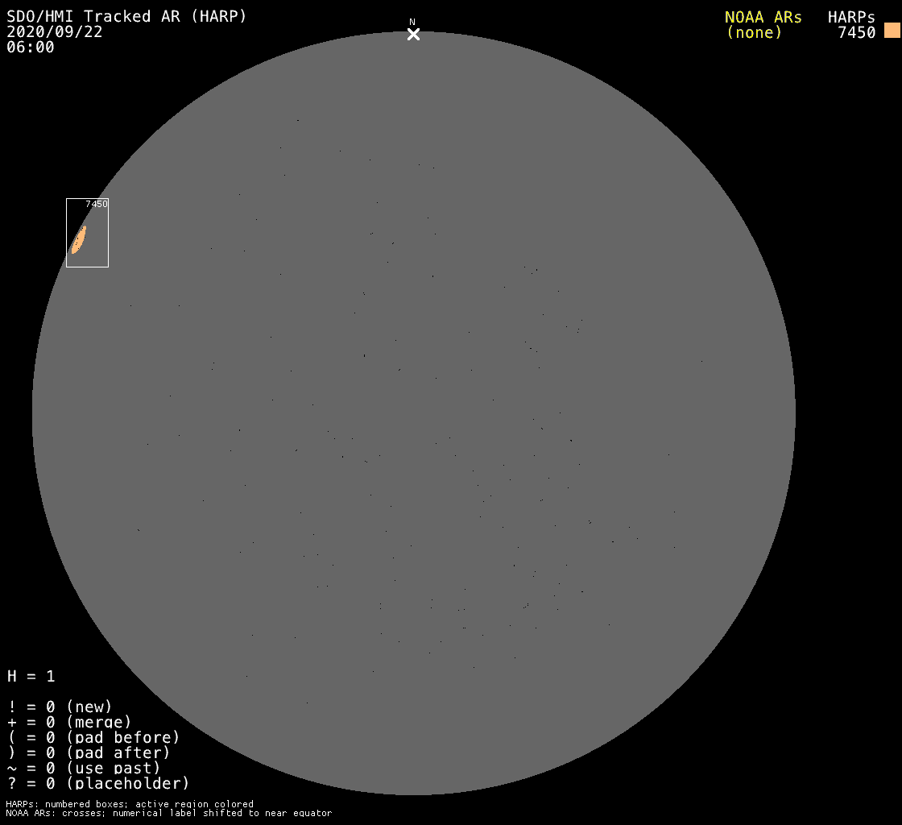Select the 2020/09/22 date text
Image resolution: width=902 pixels, height=825 pixels.
(55, 31)
